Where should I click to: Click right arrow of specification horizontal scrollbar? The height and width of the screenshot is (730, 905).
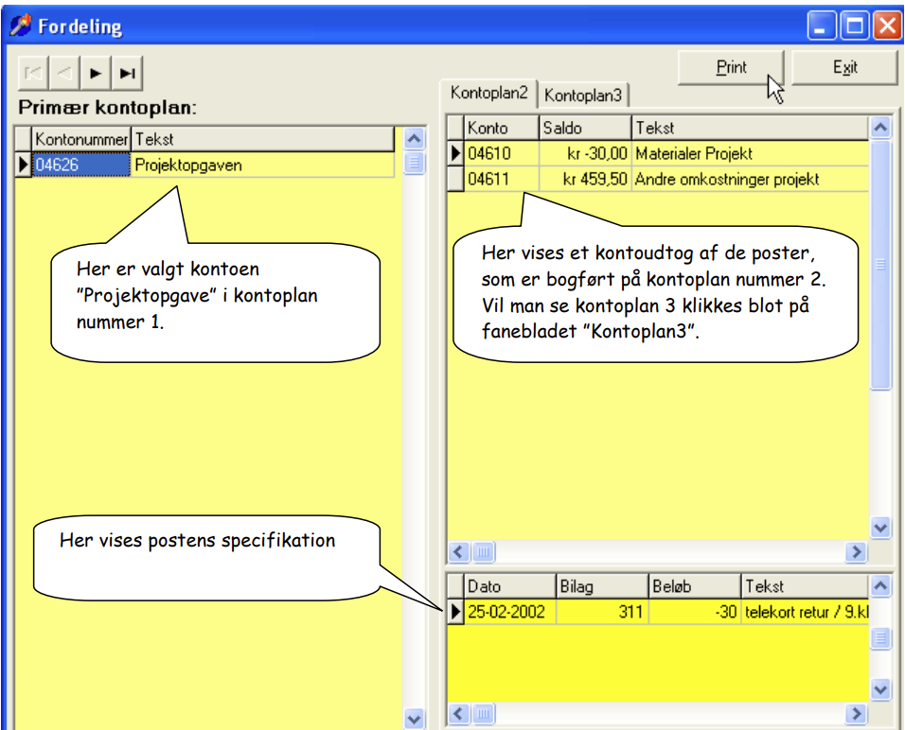pyautogui.click(x=857, y=715)
